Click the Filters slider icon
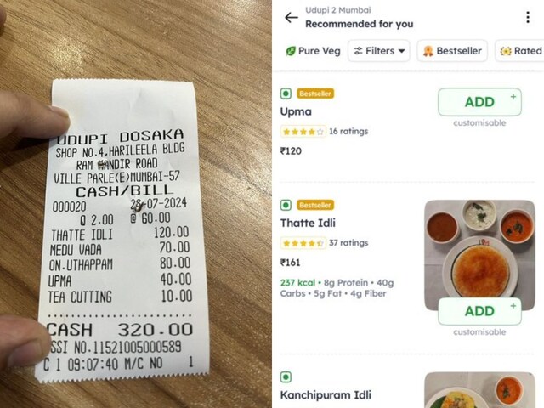 tap(358, 51)
